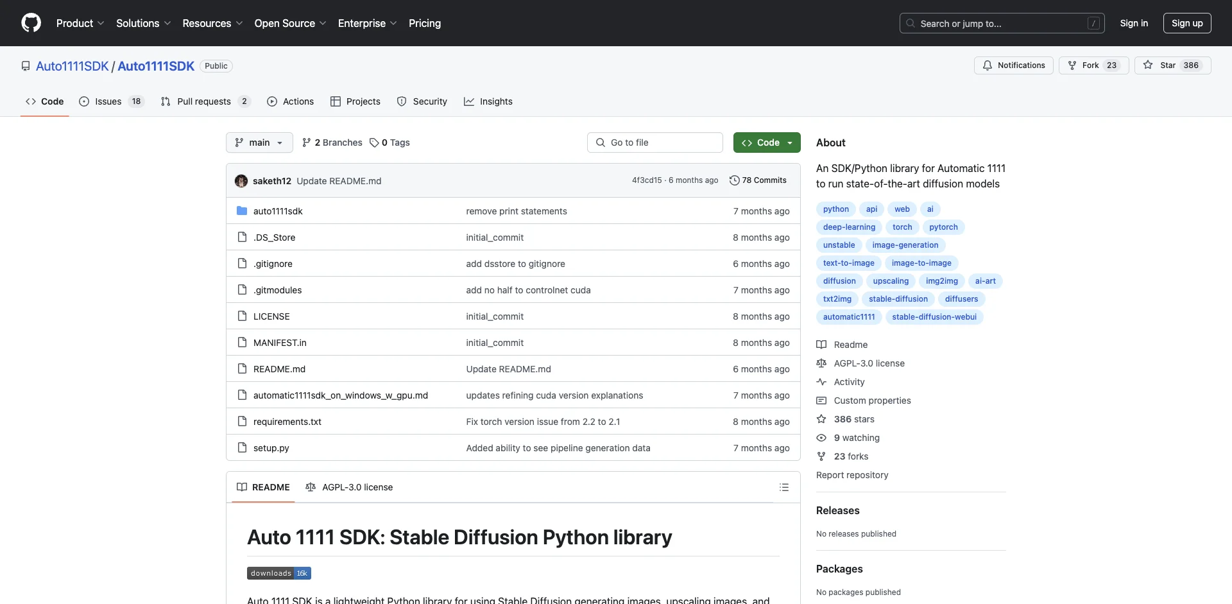Open the Actions tab
The image size is (1232, 604).
click(290, 101)
